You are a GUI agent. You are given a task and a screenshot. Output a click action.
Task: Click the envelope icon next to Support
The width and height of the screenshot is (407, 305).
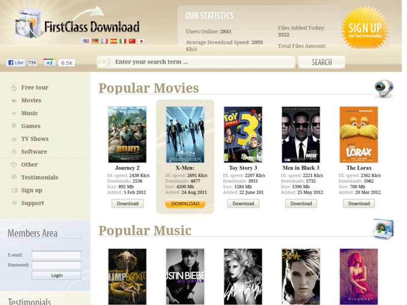coord(14,203)
